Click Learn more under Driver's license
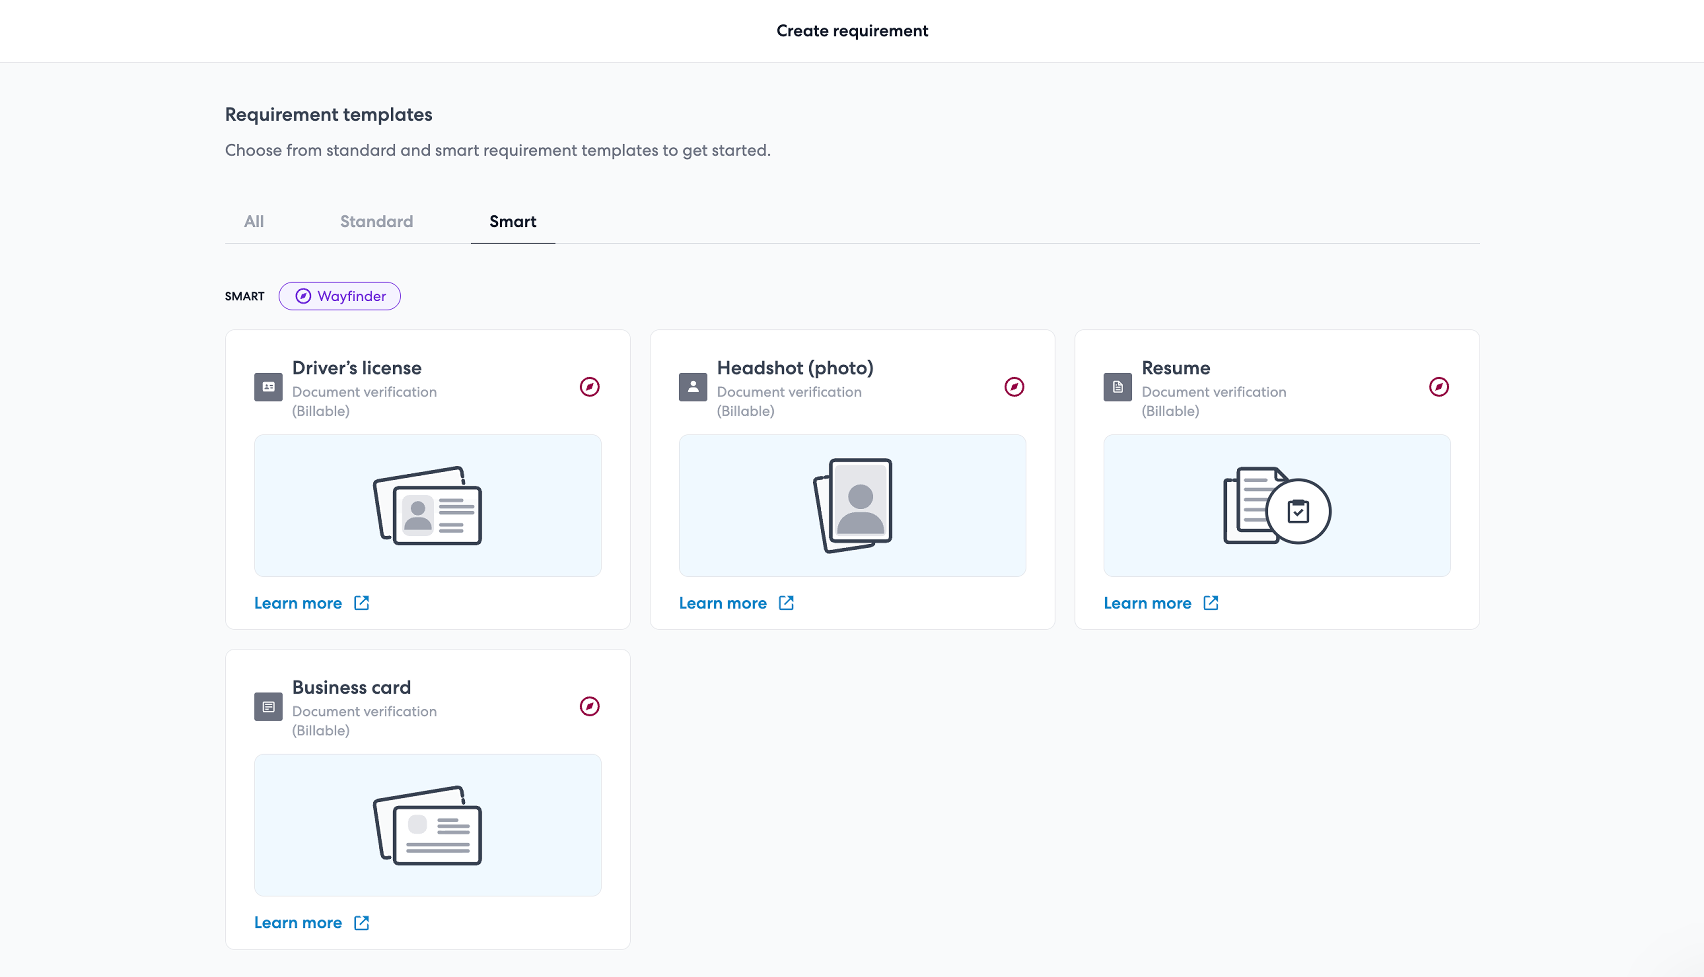The width and height of the screenshot is (1704, 977). point(298,603)
